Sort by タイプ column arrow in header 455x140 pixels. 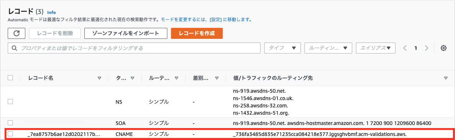click(132, 78)
